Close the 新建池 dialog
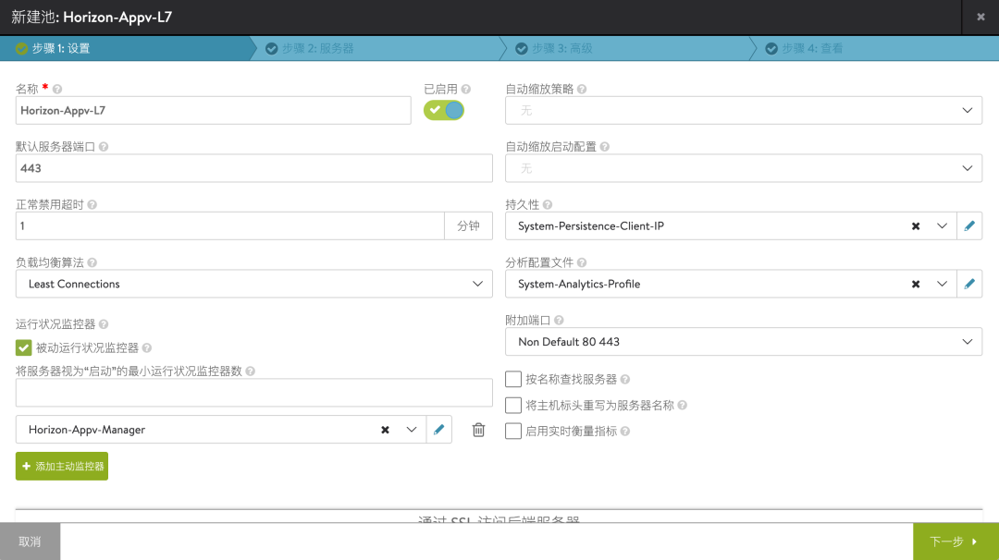999x560 pixels. click(x=981, y=18)
